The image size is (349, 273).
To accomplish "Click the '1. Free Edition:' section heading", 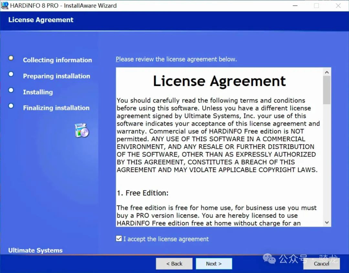I will point(143,193).
